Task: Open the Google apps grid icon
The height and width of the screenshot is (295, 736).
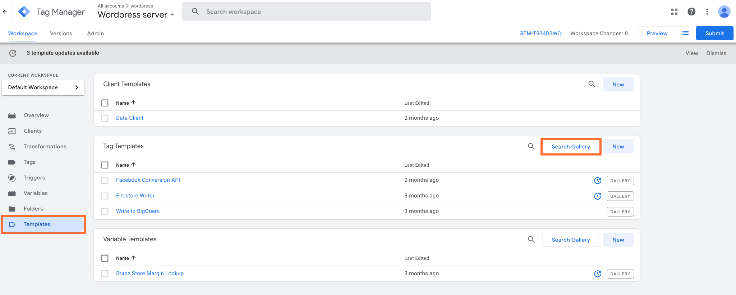Action: 674,12
